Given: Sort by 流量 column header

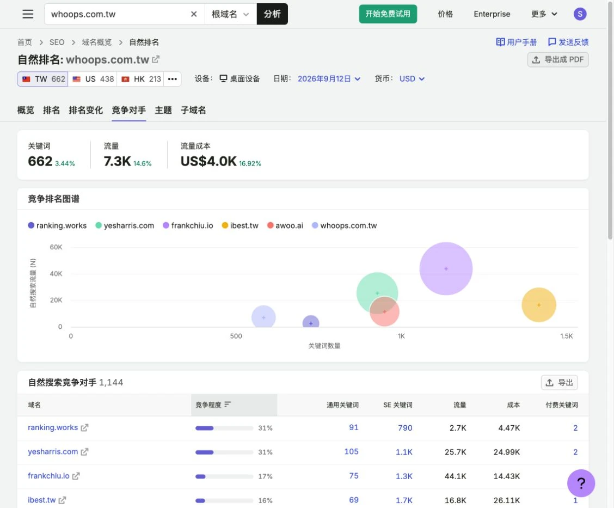Looking at the screenshot, I should click(460, 405).
